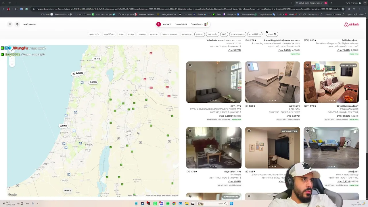Open the grey sofa Haifa listing photo

[214, 82]
